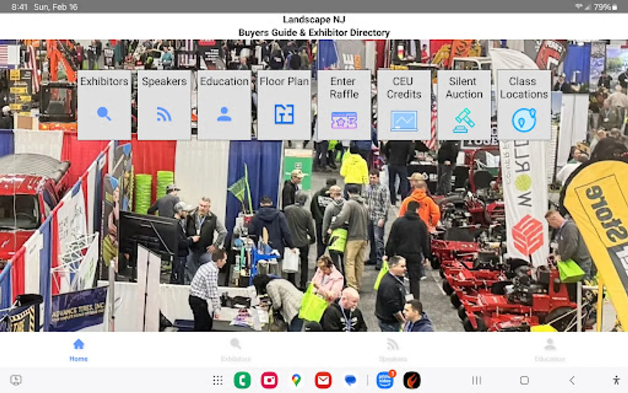Select the Home tab in bottom navigation

78,348
